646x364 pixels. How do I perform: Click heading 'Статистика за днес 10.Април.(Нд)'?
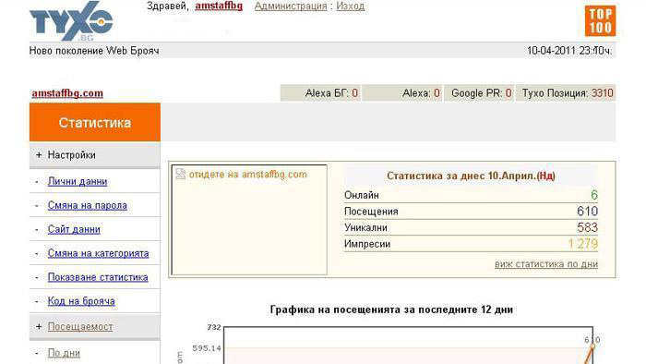(x=471, y=176)
